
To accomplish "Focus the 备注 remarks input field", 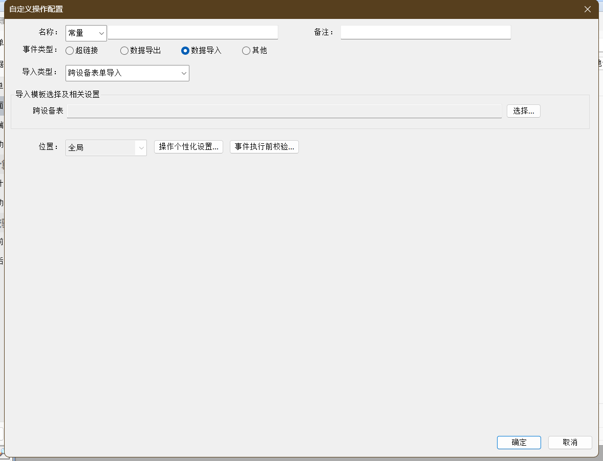I will tap(425, 33).
